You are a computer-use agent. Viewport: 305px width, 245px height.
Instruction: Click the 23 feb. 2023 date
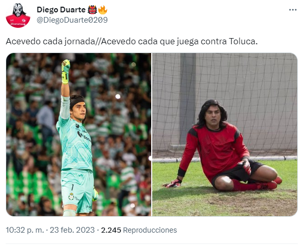point(72,230)
